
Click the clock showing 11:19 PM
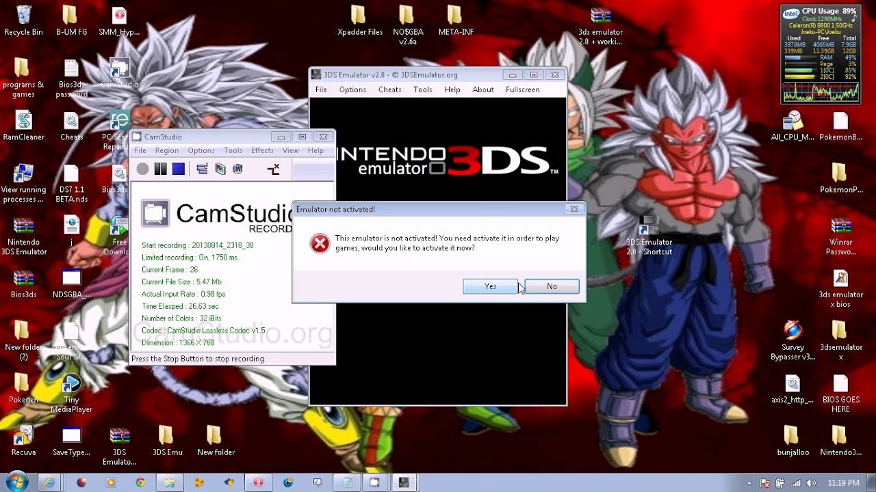843,483
